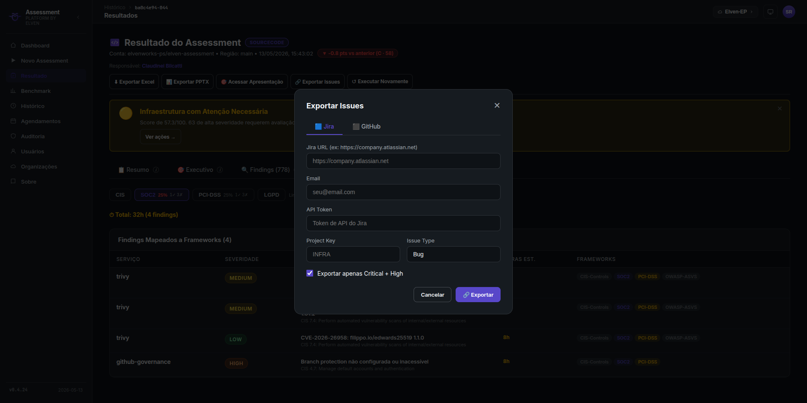The image size is (807, 403).
Task: Focus the Jira URL input field
Action: (x=403, y=161)
